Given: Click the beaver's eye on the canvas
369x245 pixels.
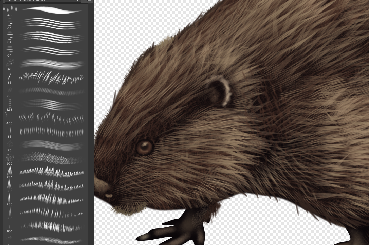Looking at the screenshot, I should pos(145,147).
